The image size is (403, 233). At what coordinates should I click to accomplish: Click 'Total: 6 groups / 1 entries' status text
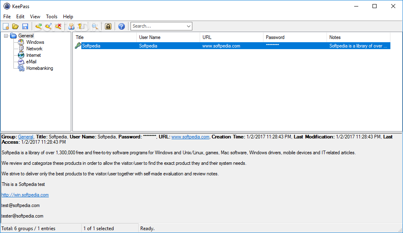(x=28, y=229)
